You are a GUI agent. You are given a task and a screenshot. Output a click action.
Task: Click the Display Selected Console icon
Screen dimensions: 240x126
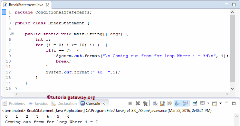[203, 104]
